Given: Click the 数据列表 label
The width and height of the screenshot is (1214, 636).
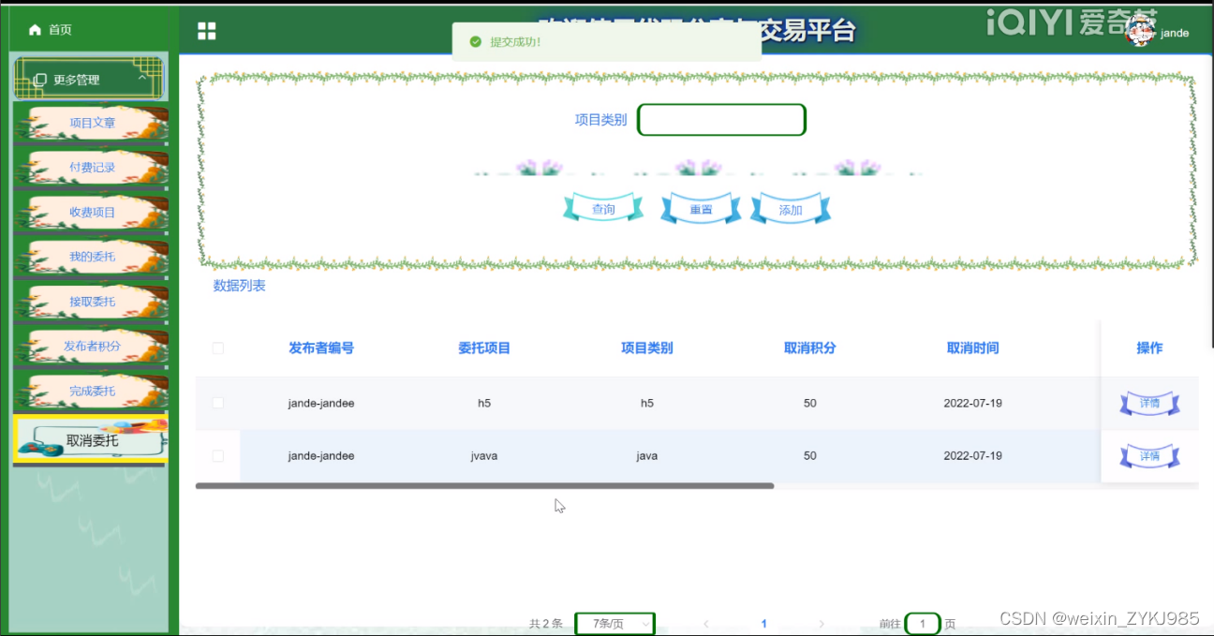Looking at the screenshot, I should tap(240, 286).
